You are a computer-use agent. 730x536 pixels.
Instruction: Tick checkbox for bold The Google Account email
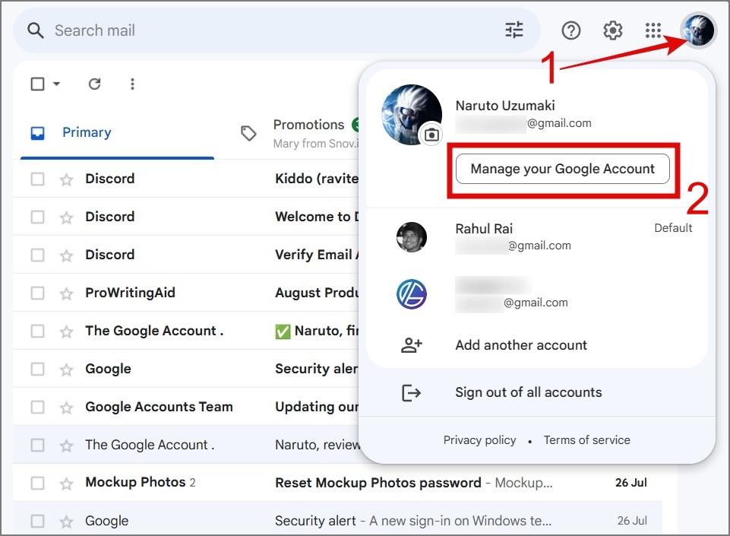point(38,331)
